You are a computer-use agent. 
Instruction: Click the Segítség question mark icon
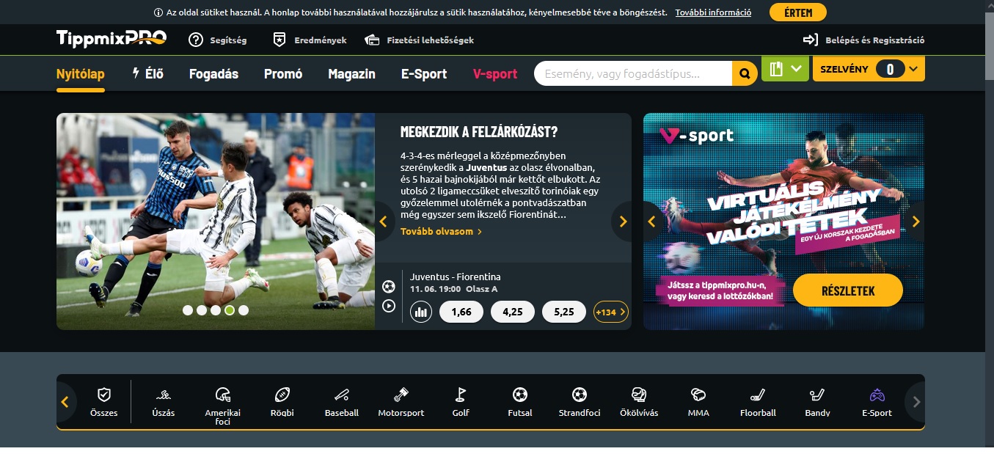196,40
